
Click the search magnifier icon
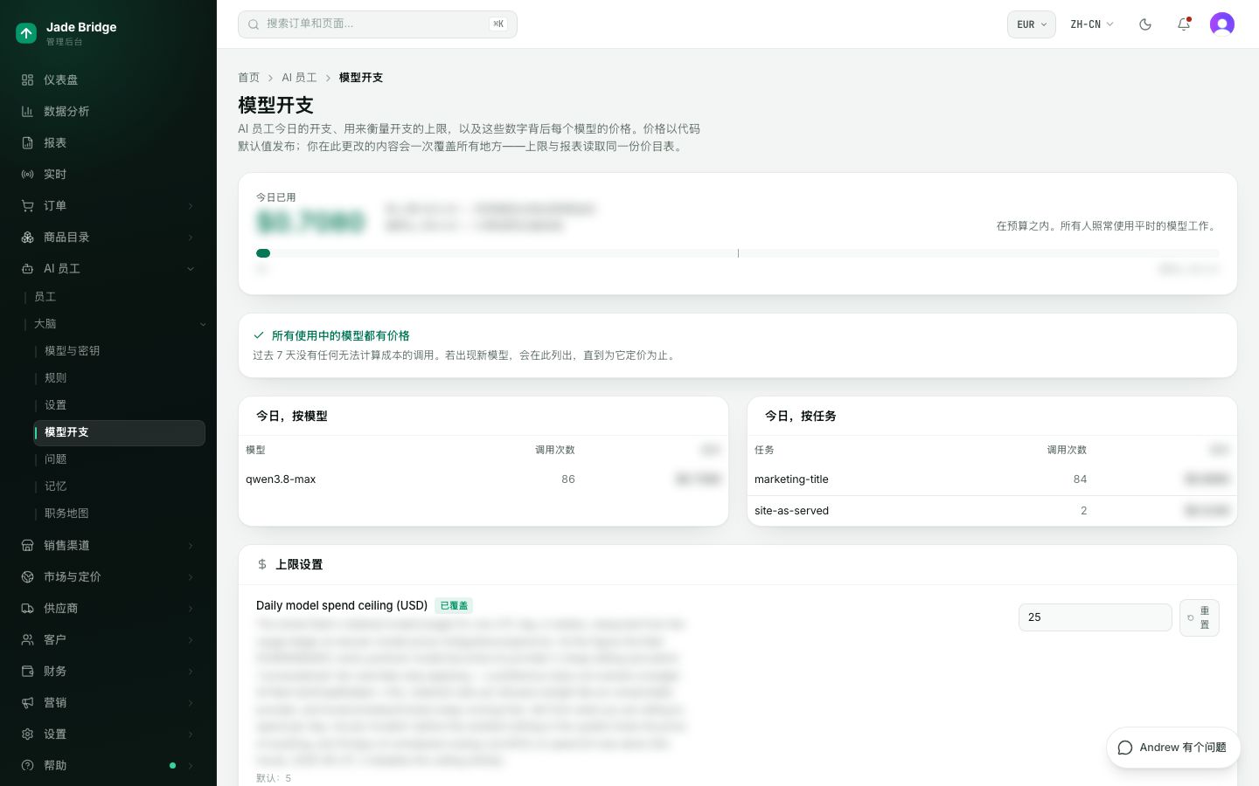pos(254,24)
